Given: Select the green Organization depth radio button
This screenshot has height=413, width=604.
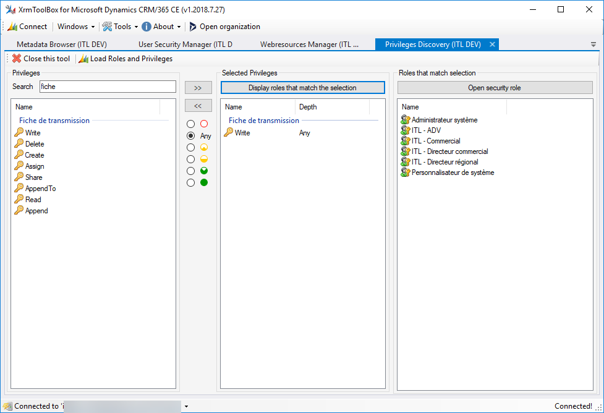Looking at the screenshot, I should [x=190, y=182].
